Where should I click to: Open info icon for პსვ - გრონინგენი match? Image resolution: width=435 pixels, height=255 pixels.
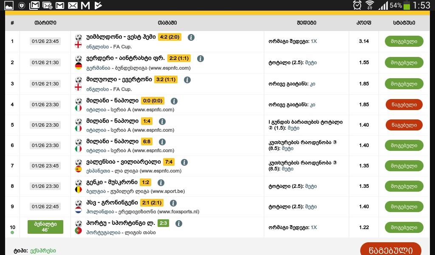(x=173, y=203)
